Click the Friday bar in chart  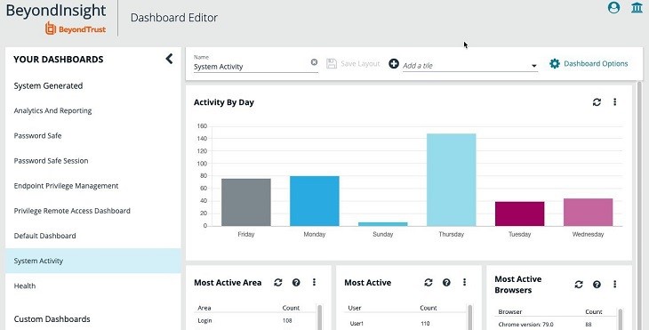(x=246, y=202)
